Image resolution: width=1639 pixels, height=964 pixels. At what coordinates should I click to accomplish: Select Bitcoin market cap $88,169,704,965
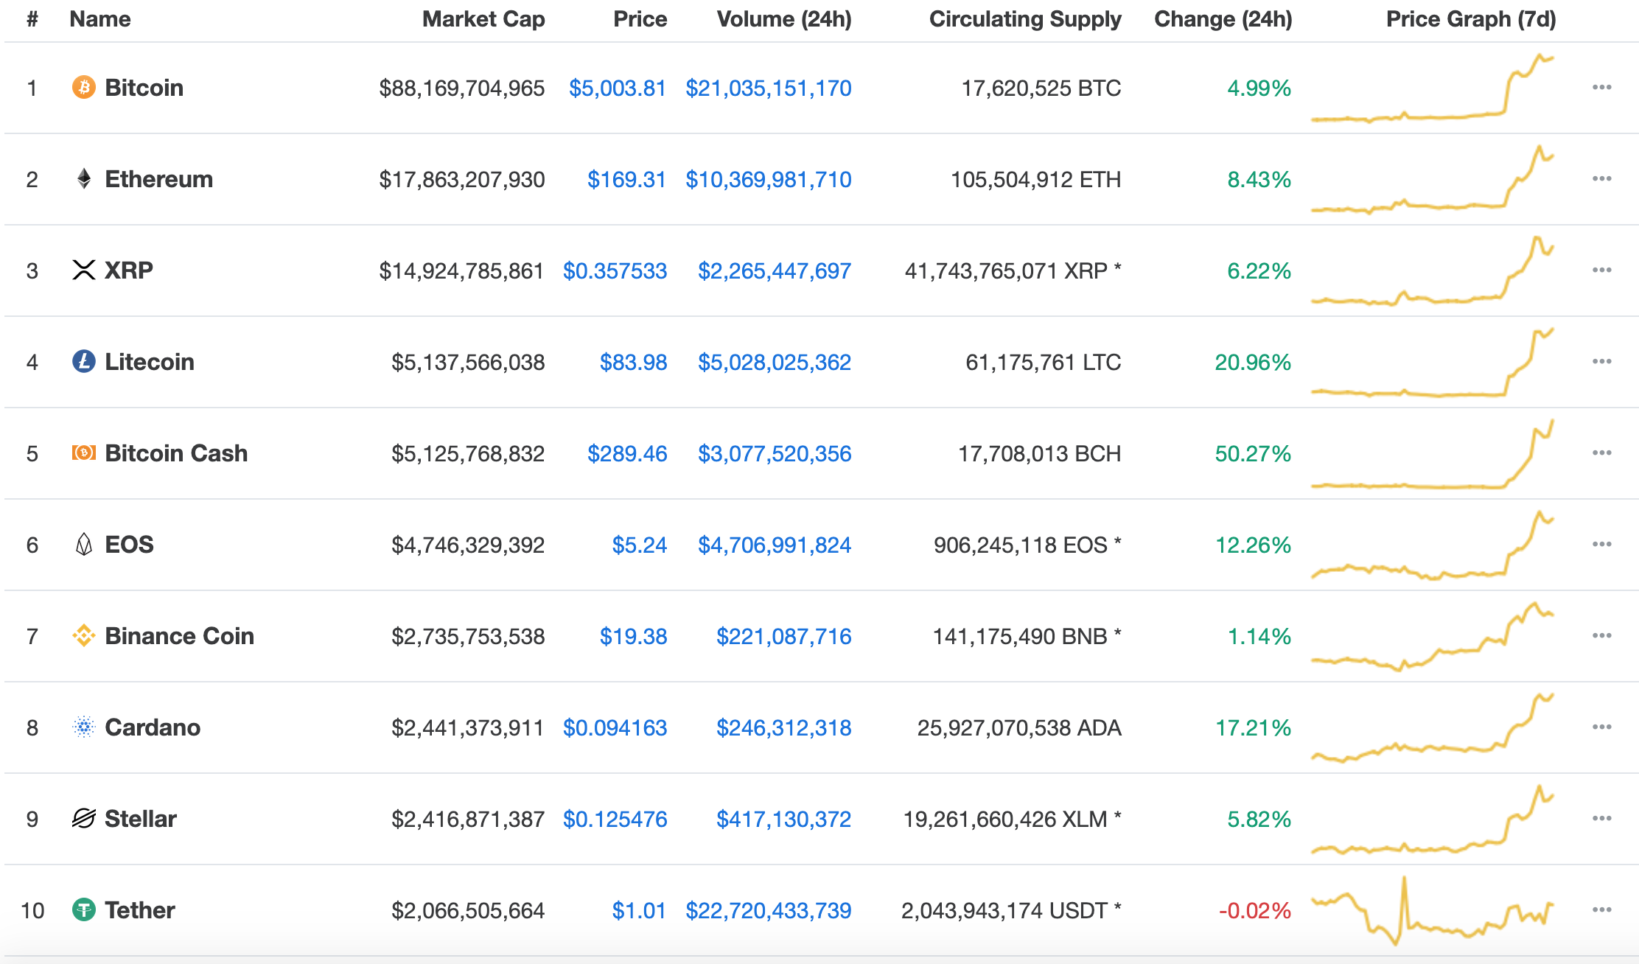pos(462,88)
